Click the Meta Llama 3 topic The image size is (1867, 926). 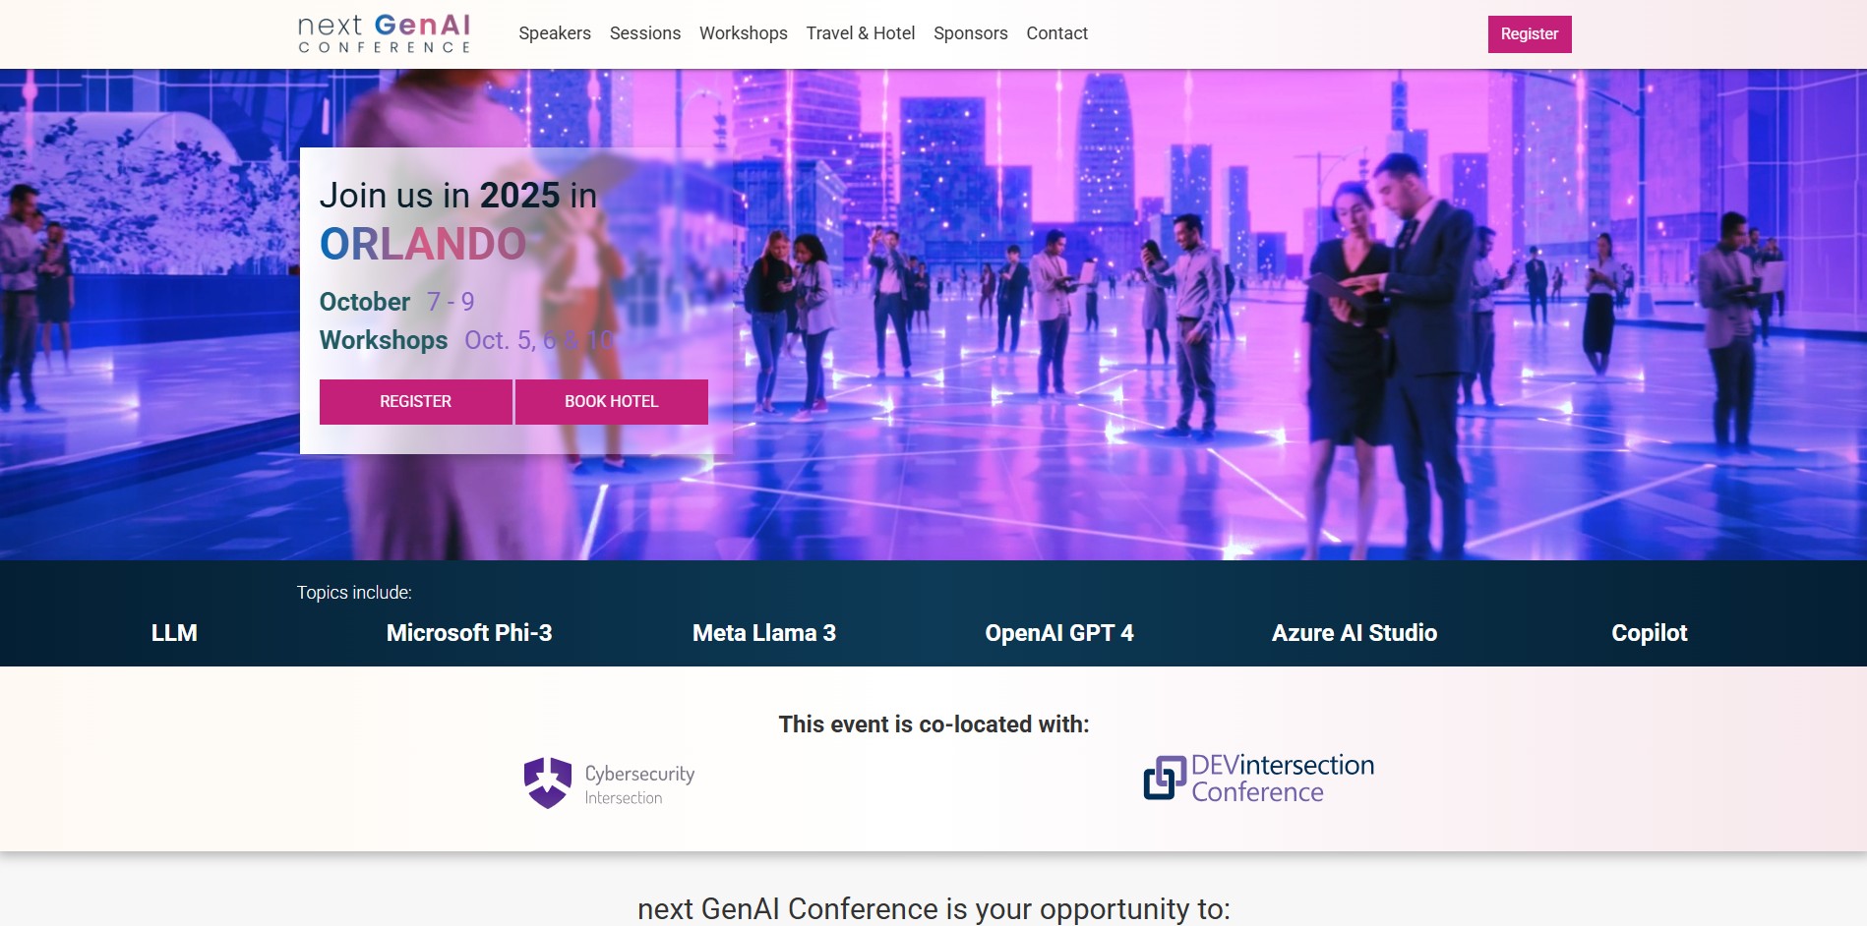pos(764,633)
